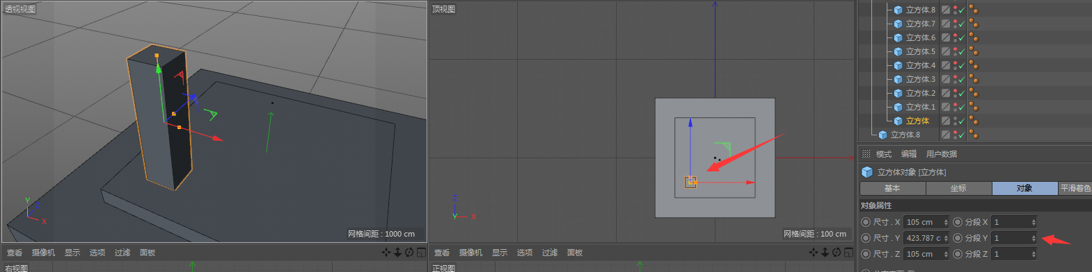Click stepper arrows of 尺寸.X field

946,222
